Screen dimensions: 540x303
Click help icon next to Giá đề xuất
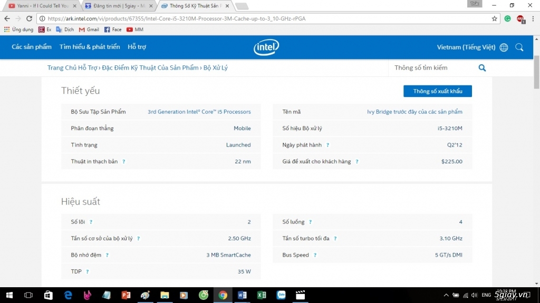tap(357, 161)
